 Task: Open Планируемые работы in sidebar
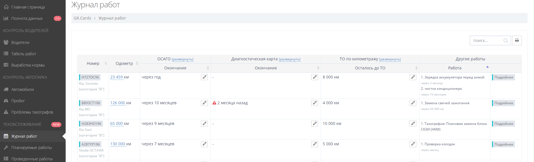31,148
